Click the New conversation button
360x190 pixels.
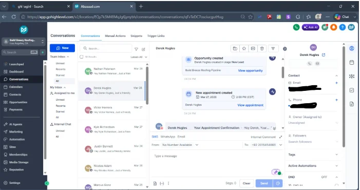coord(62,48)
